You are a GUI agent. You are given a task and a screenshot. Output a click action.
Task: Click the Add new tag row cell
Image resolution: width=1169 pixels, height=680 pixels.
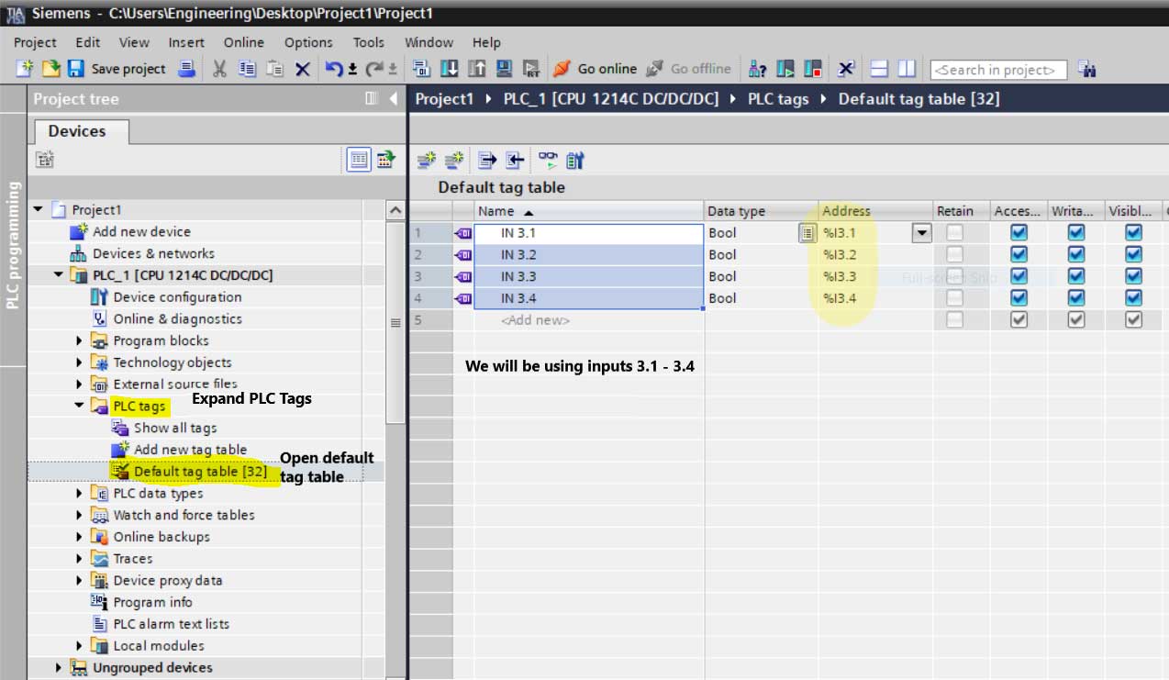pos(589,320)
